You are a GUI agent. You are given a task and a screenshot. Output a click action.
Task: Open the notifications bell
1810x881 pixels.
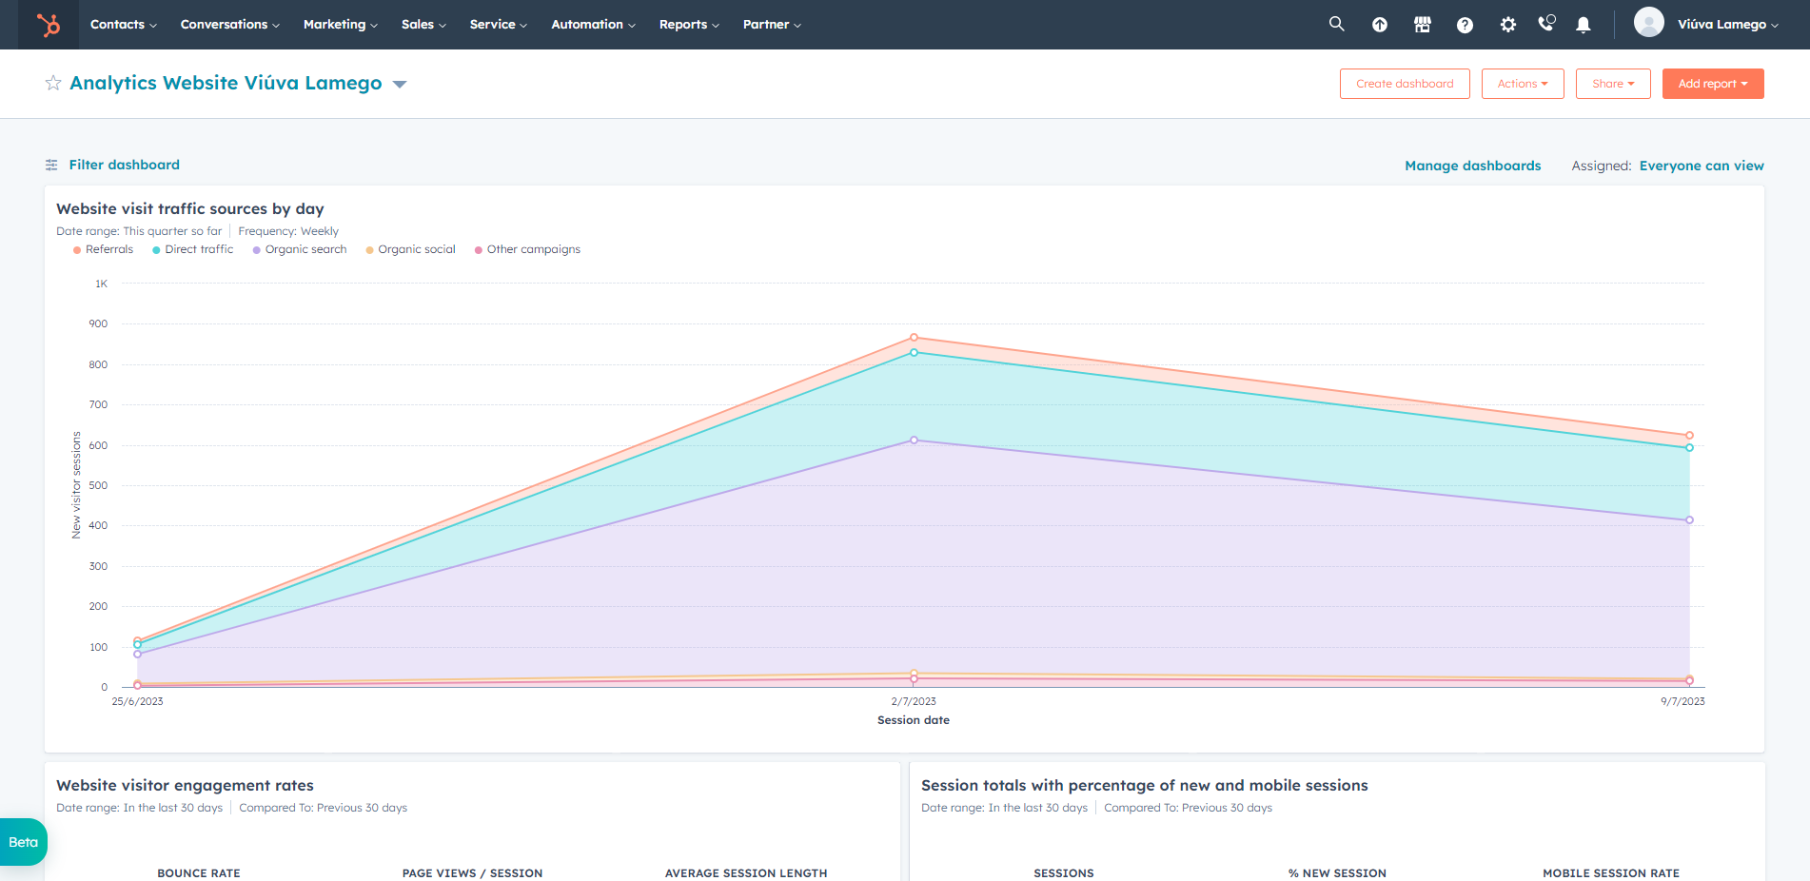tap(1584, 25)
